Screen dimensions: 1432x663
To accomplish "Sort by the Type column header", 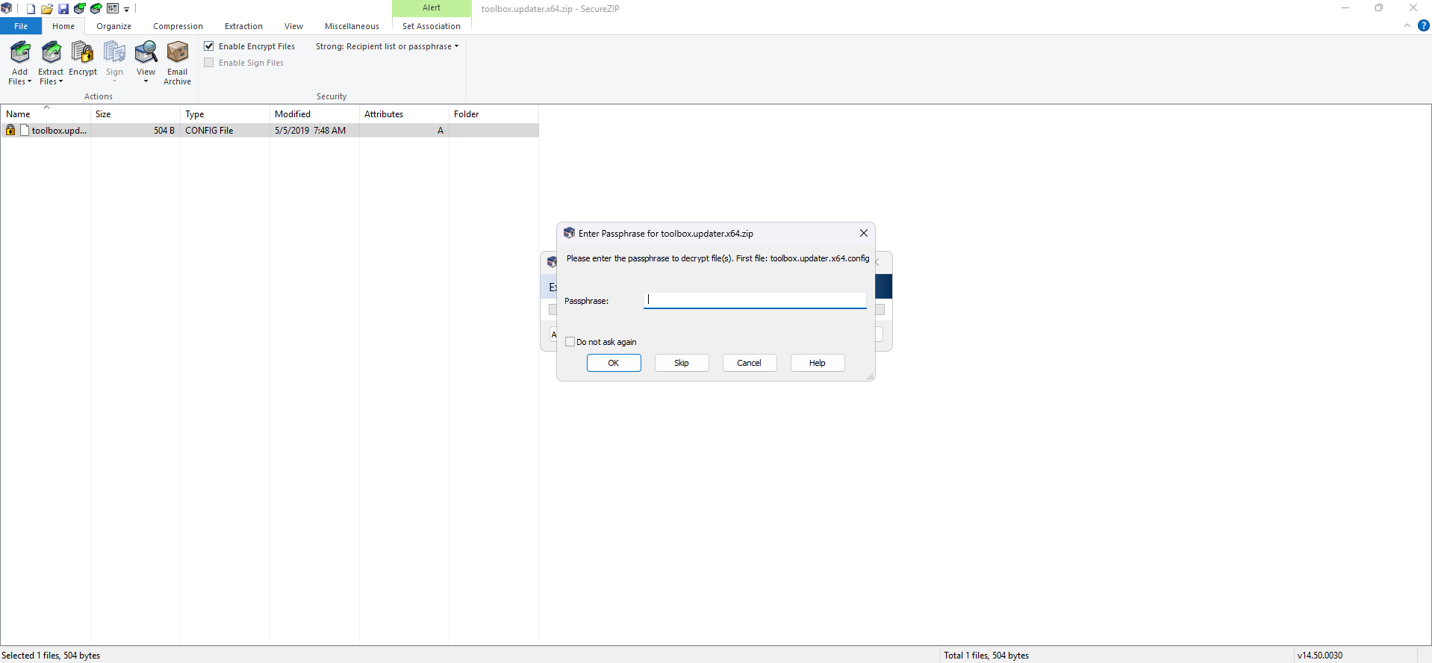I will 225,114.
